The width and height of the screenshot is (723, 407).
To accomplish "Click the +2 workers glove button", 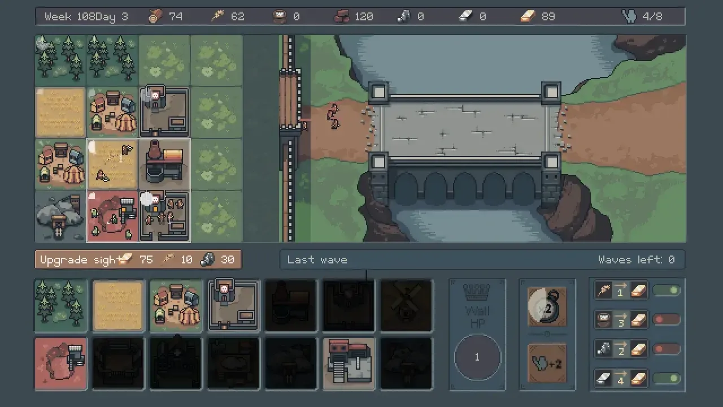I will [547, 363].
